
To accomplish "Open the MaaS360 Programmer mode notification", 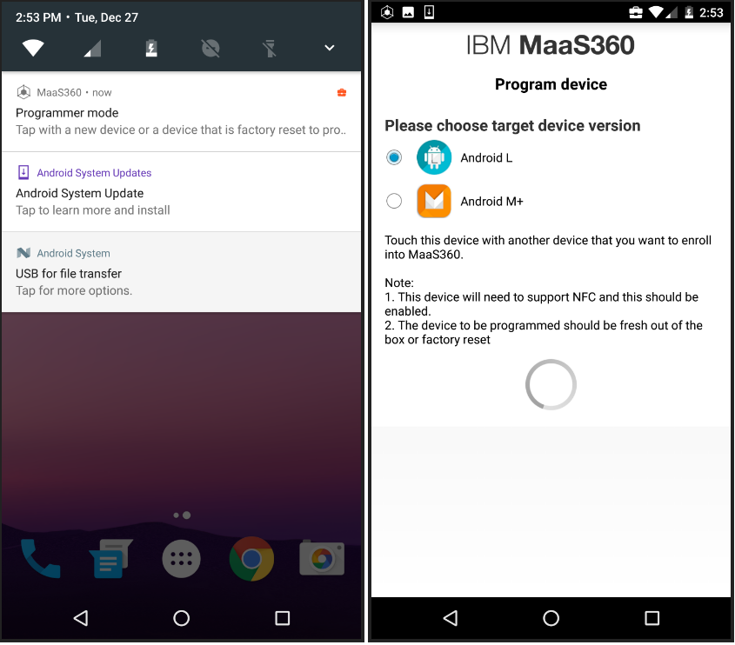I will pos(181,111).
